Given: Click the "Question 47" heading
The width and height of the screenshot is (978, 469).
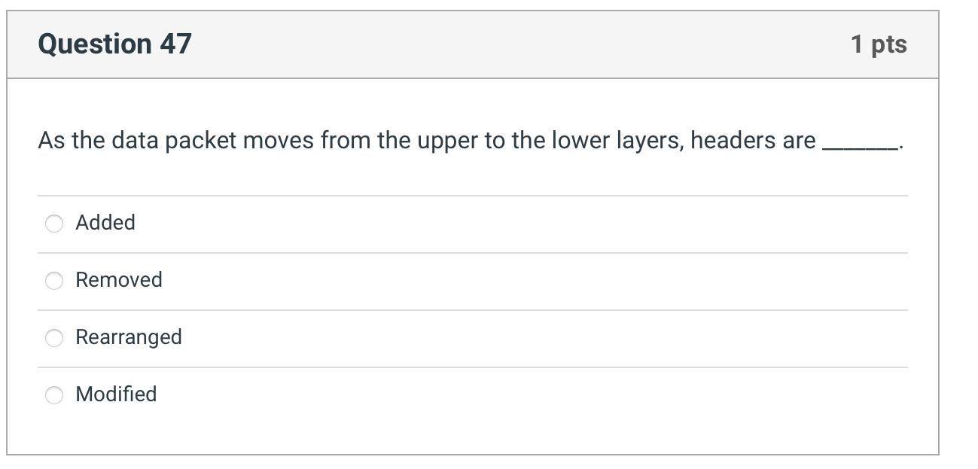Looking at the screenshot, I should point(114,44).
